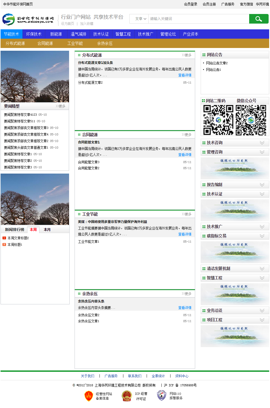Click the 会员登录 link at top
270x408 pixels.
(x=191, y=4)
